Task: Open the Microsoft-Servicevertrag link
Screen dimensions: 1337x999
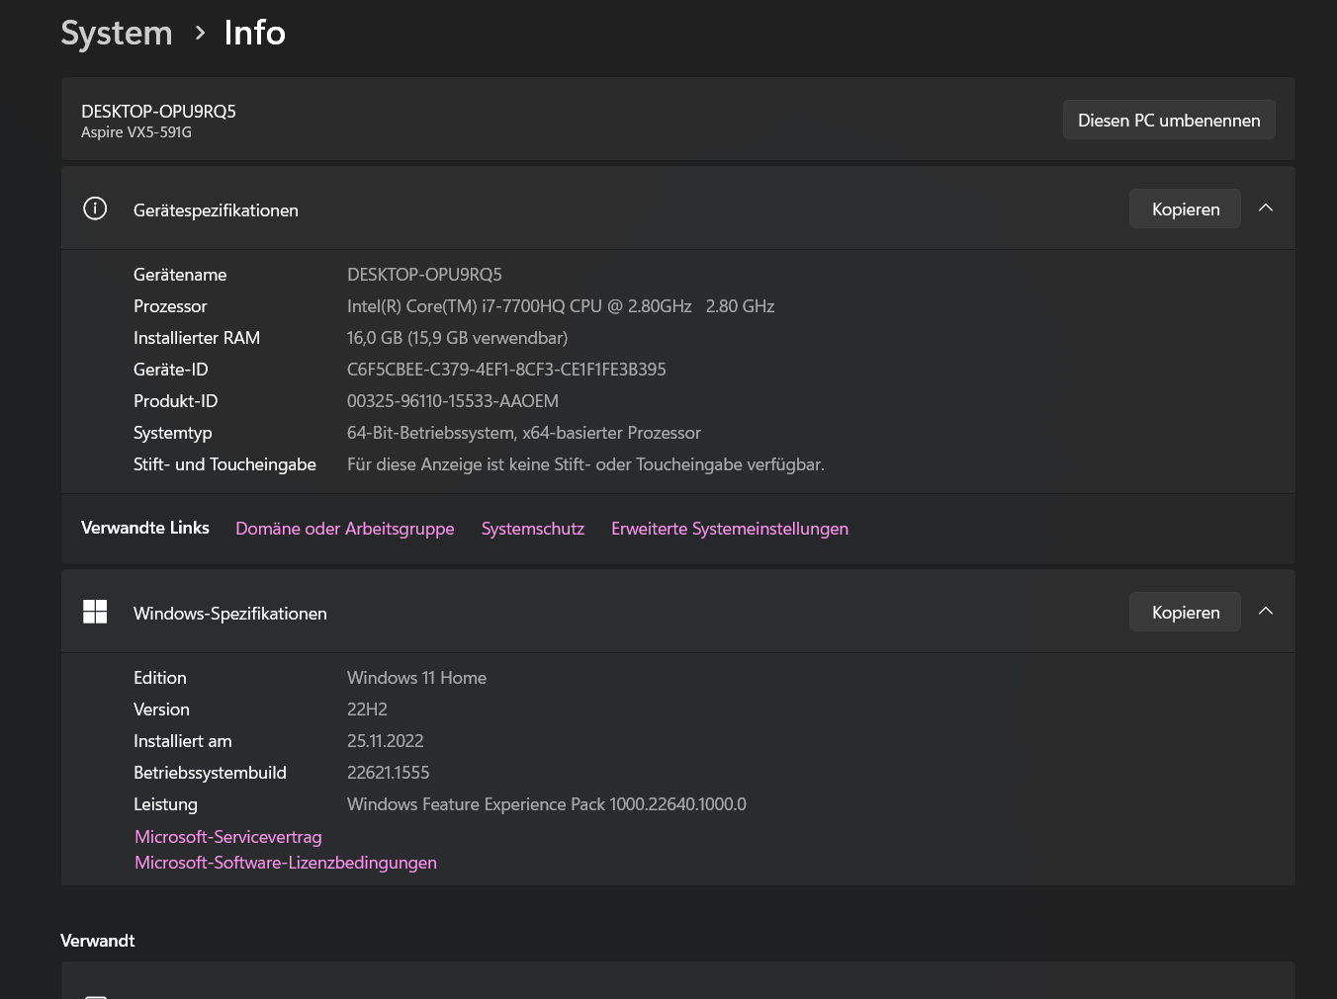Action: point(227,836)
